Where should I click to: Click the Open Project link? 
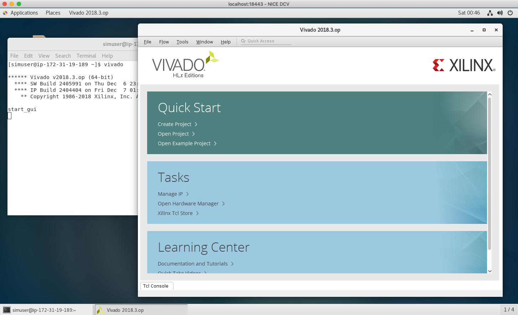(173, 134)
